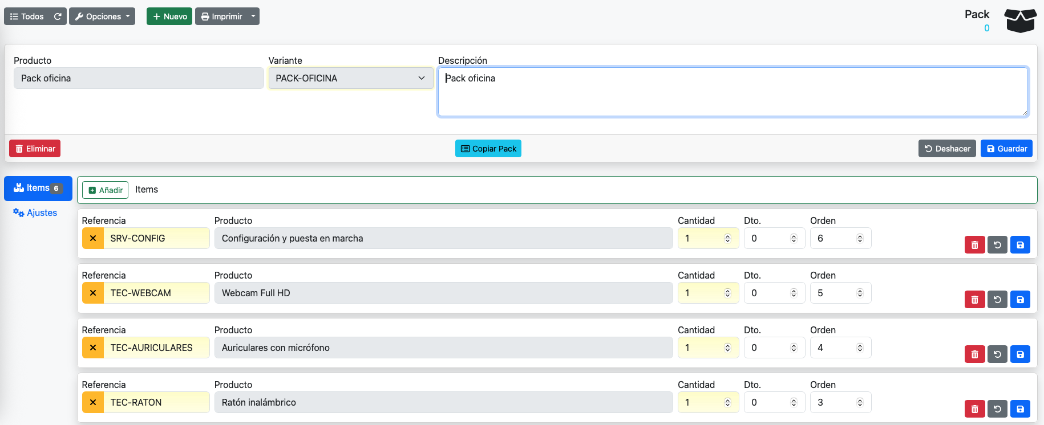Save the TEC-AURICULARES item row
Viewport: 1044px width, 425px height.
[1020, 354]
